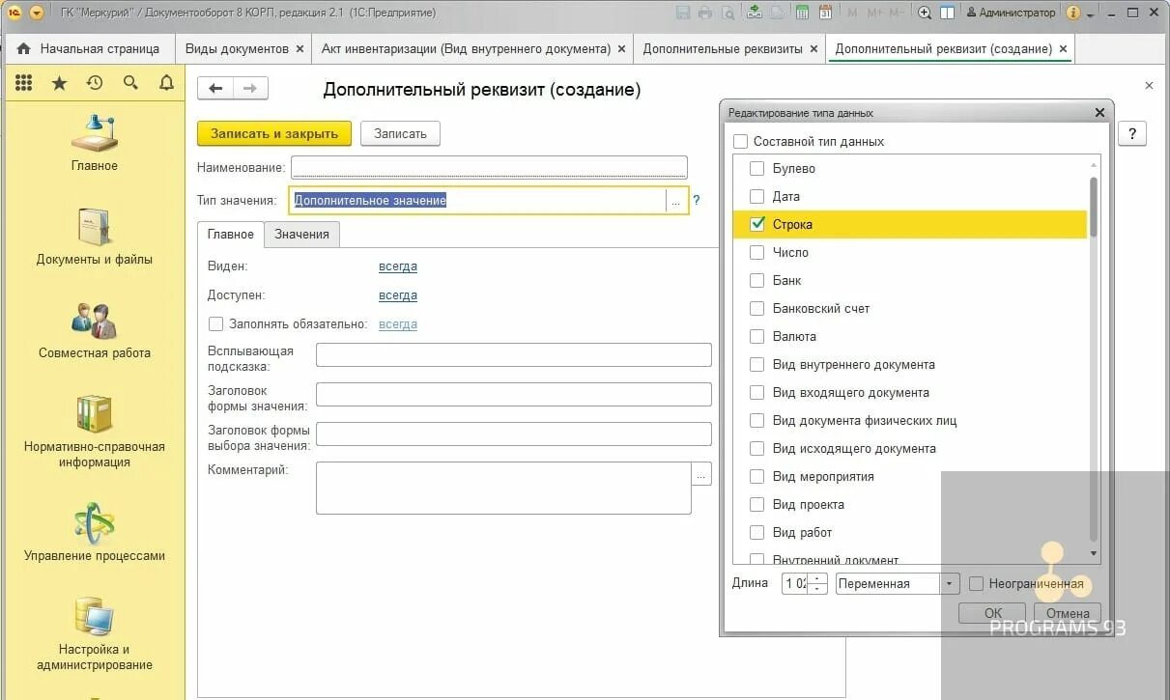Open Управление процессами section icon
The width and height of the screenshot is (1170, 700).
point(95,522)
